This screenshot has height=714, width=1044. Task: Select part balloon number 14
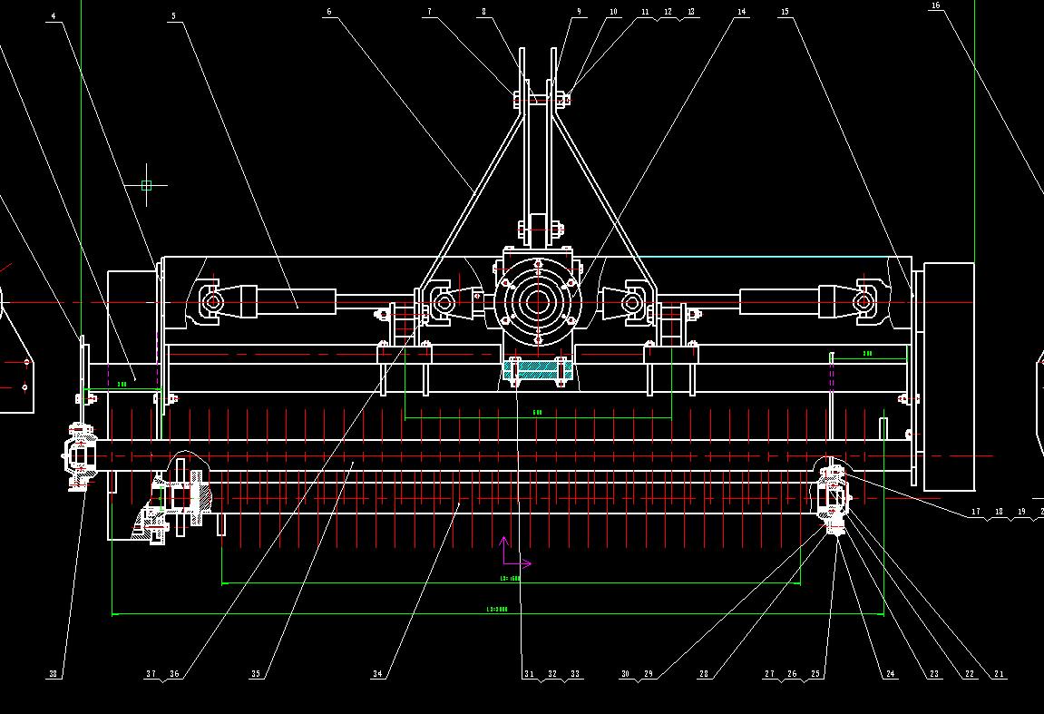pyautogui.click(x=742, y=11)
